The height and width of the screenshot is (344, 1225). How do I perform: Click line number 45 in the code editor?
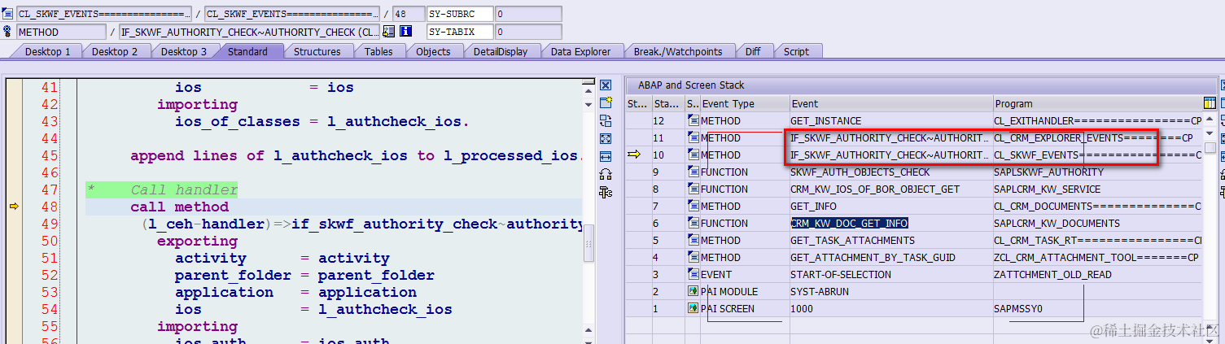tap(50, 155)
